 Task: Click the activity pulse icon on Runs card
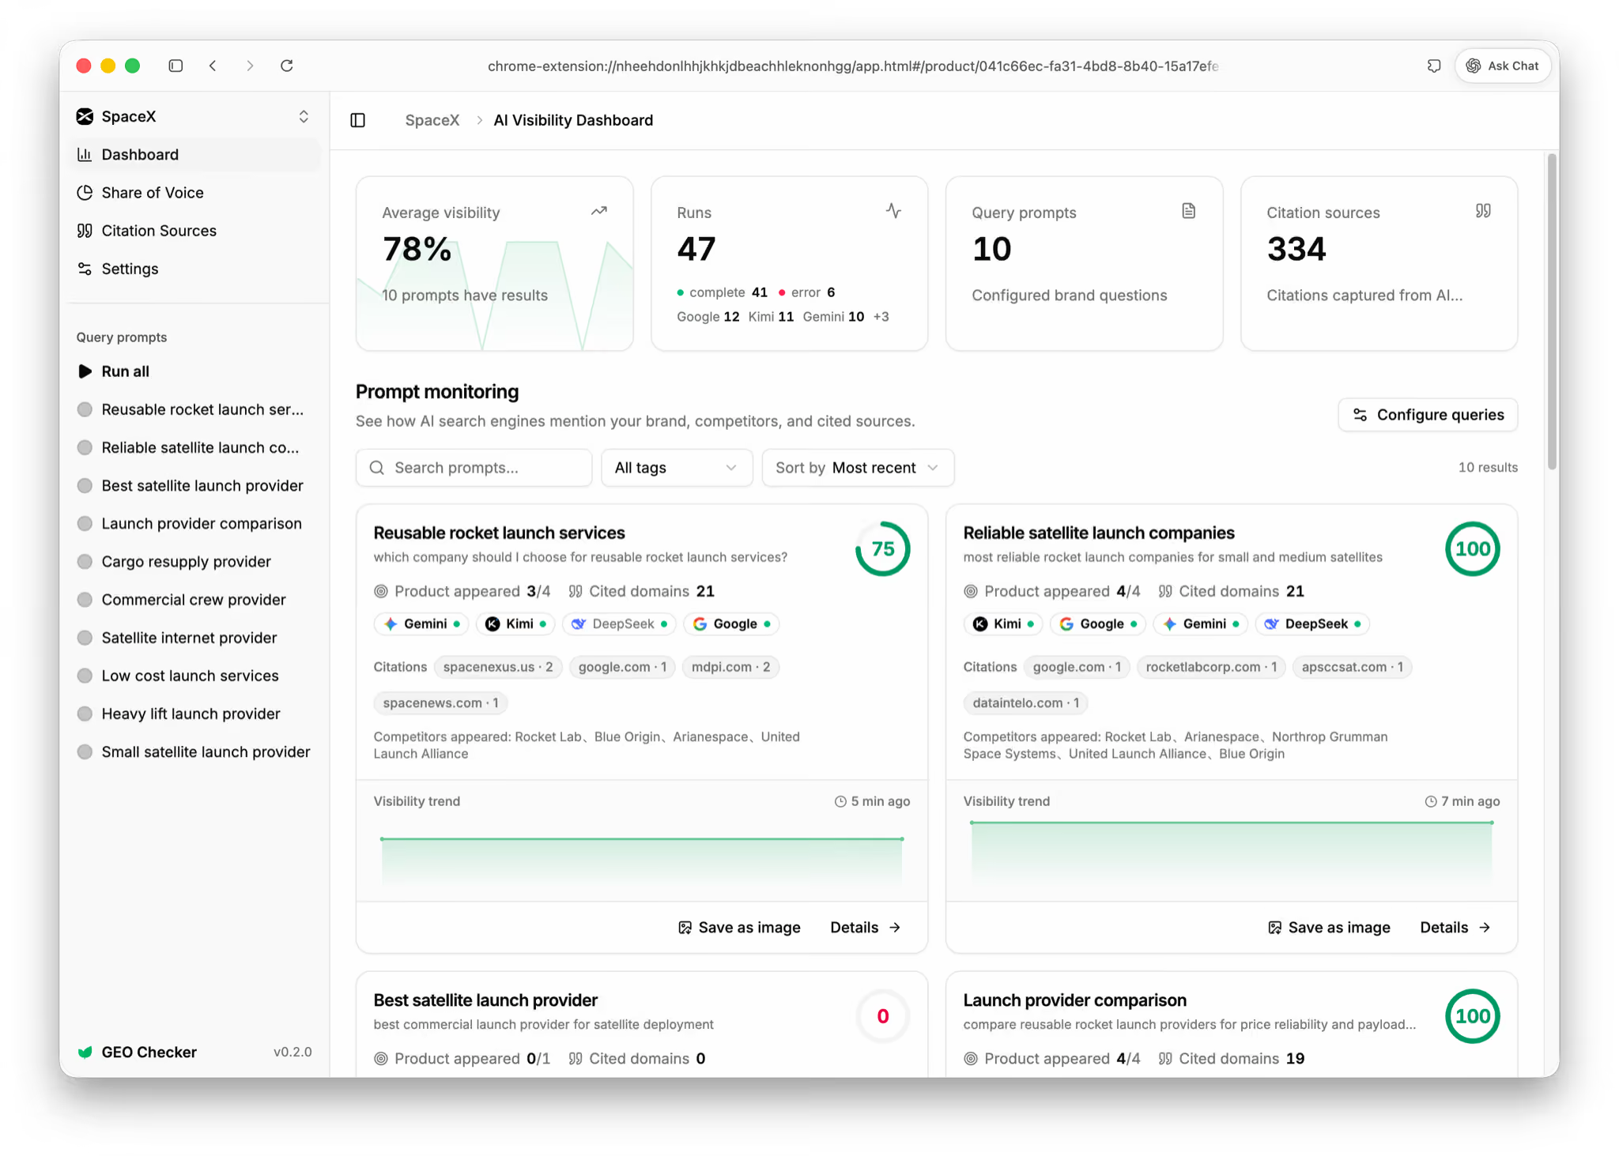894,211
